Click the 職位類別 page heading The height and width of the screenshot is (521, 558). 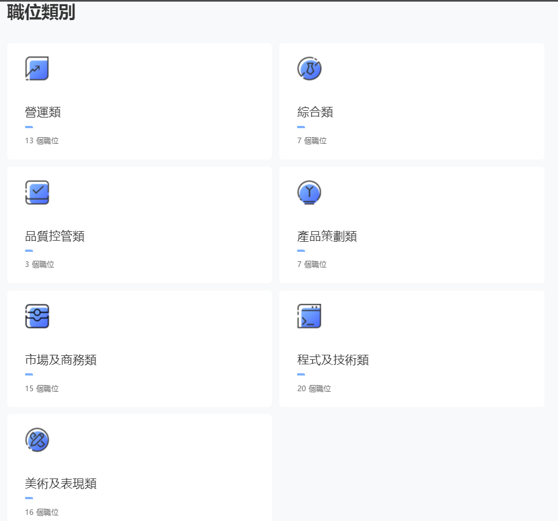41,12
